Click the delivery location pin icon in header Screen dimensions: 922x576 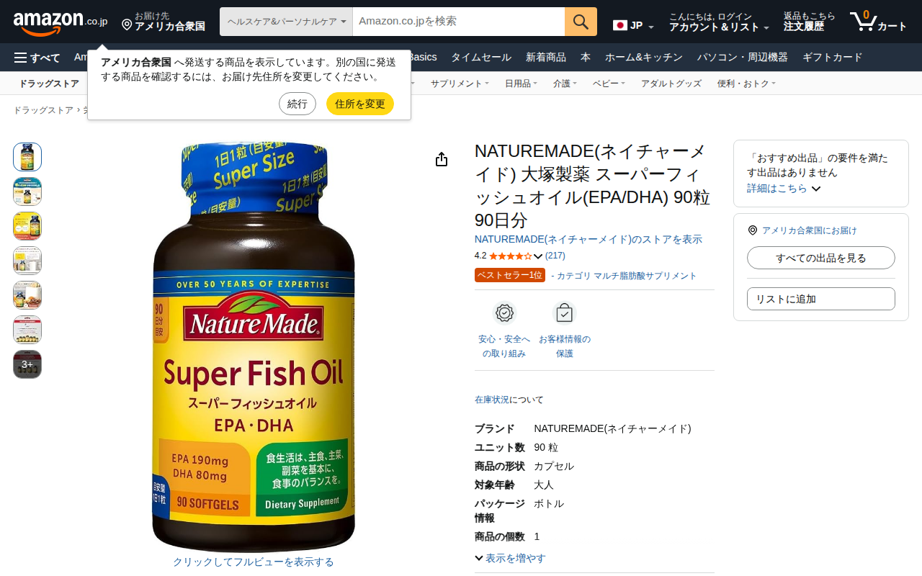point(127,25)
